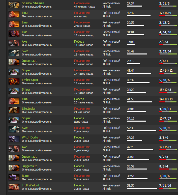Open the Shadow Shaman hero name link
This screenshot has width=178, height=195.
pos(33,3)
